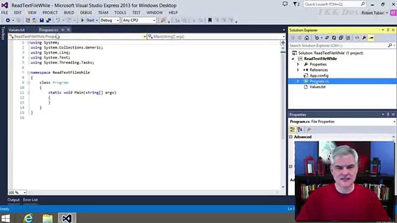This screenshot has height=223, width=397.
Task: Open File Explorer from the taskbar
Action: click(47, 219)
